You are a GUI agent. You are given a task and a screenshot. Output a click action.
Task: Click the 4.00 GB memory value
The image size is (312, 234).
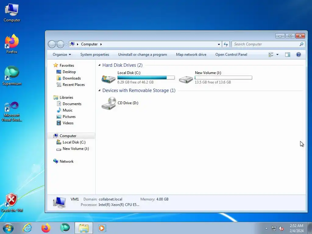162,199
